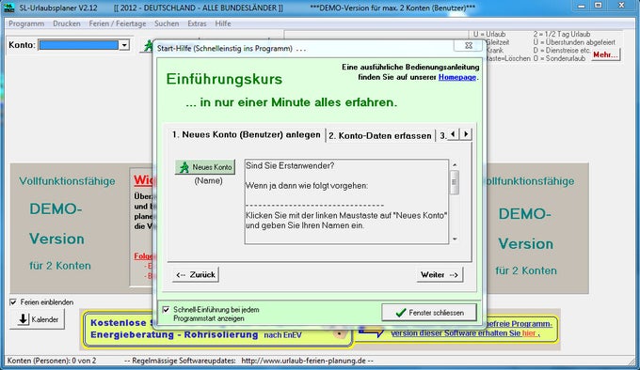Show next tab with right arrow
Viewport: 640px width, 370px height.
(466, 134)
